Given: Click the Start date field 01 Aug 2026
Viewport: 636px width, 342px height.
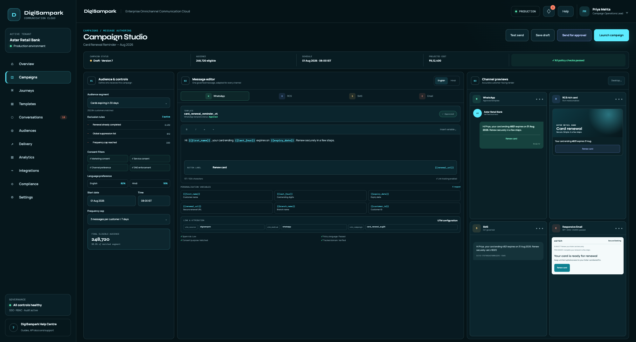Looking at the screenshot, I should 112,201.
